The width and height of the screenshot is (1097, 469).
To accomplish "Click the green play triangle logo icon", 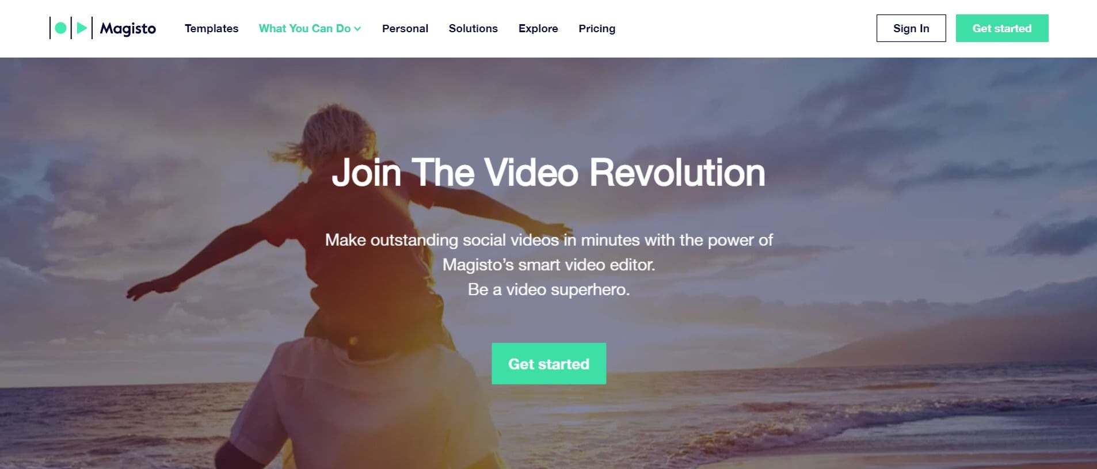I will click(82, 28).
